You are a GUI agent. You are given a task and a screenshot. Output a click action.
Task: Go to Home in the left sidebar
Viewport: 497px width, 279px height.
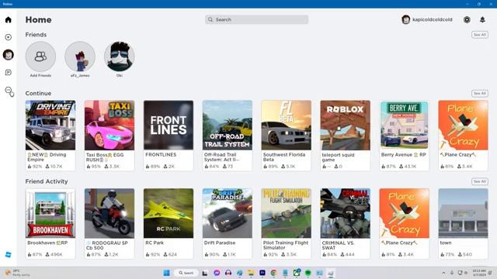tap(9, 19)
